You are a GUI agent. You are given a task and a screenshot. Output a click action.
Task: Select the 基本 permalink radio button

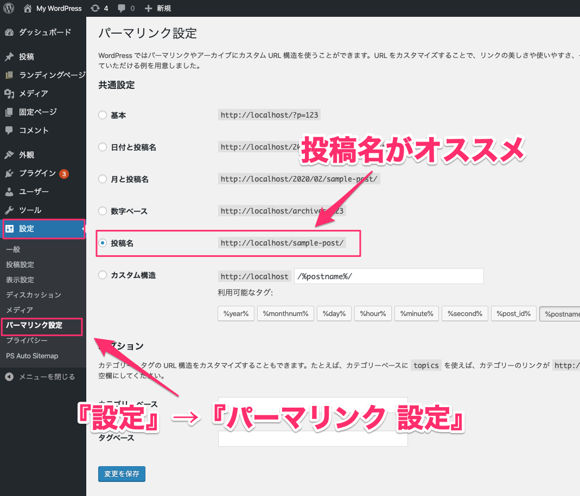pos(103,115)
